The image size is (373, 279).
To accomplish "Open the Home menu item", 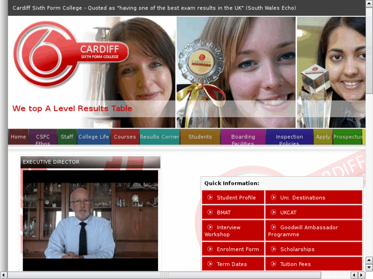I will [x=18, y=137].
